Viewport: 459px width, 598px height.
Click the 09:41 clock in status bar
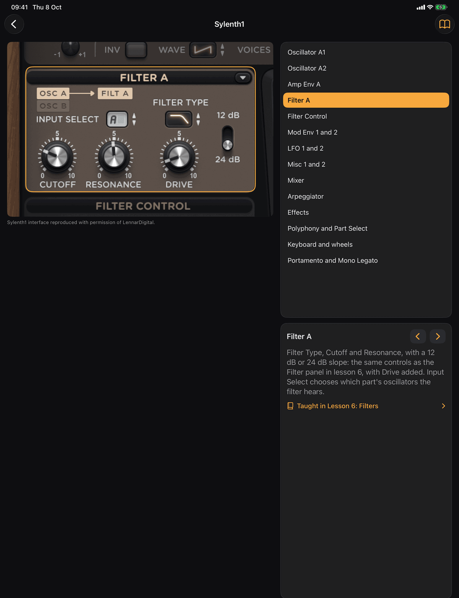click(x=20, y=7)
